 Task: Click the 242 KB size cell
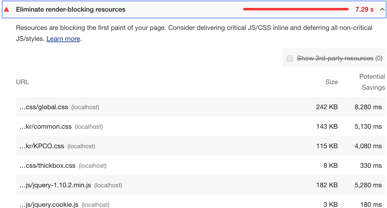327,107
